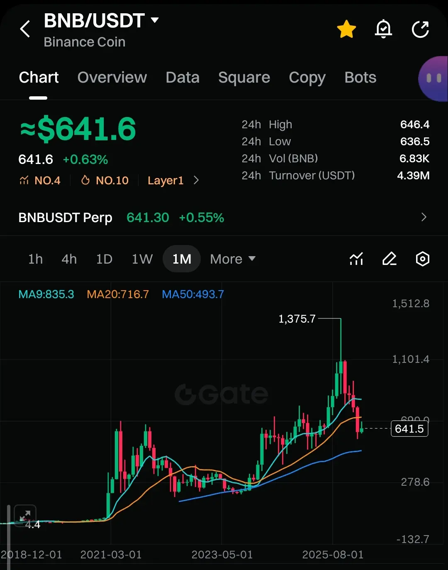This screenshot has width=448, height=570.
Task: Switch to the Chart tab
Action: pyautogui.click(x=39, y=78)
